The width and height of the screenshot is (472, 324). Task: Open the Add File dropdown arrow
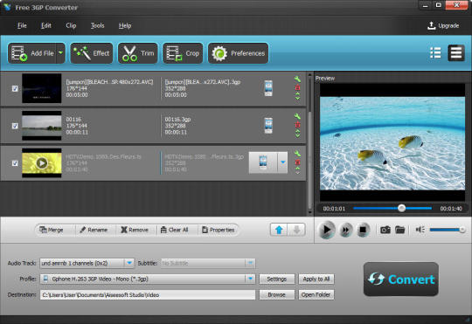[x=61, y=53]
